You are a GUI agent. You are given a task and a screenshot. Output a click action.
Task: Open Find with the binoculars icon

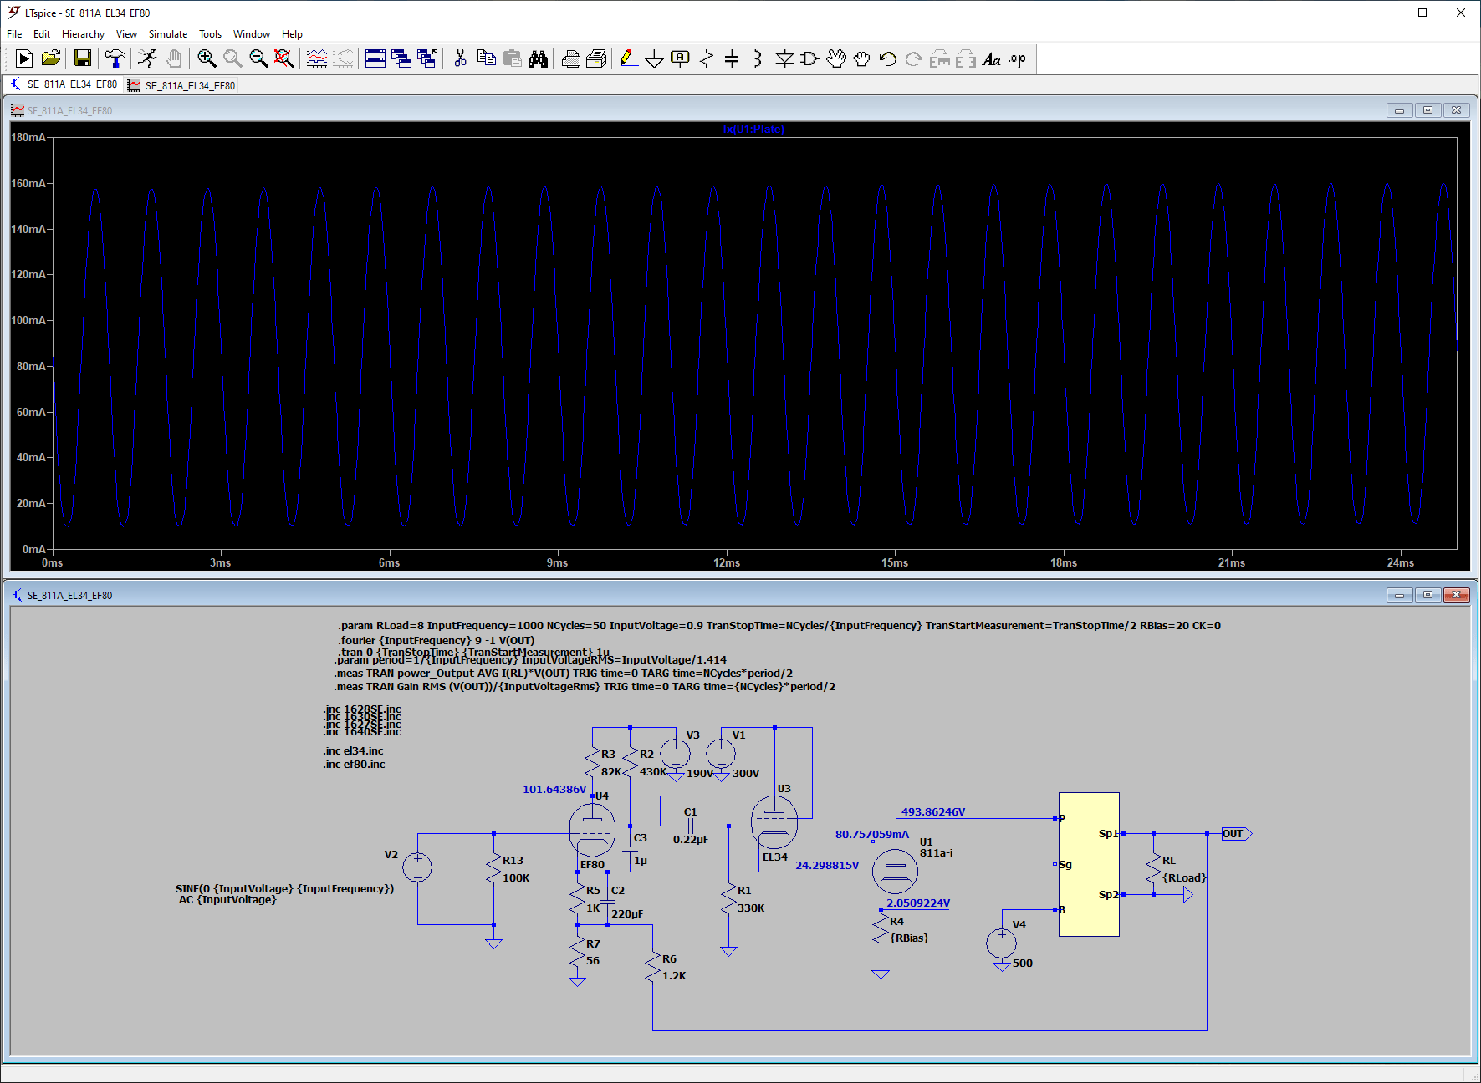point(538,58)
